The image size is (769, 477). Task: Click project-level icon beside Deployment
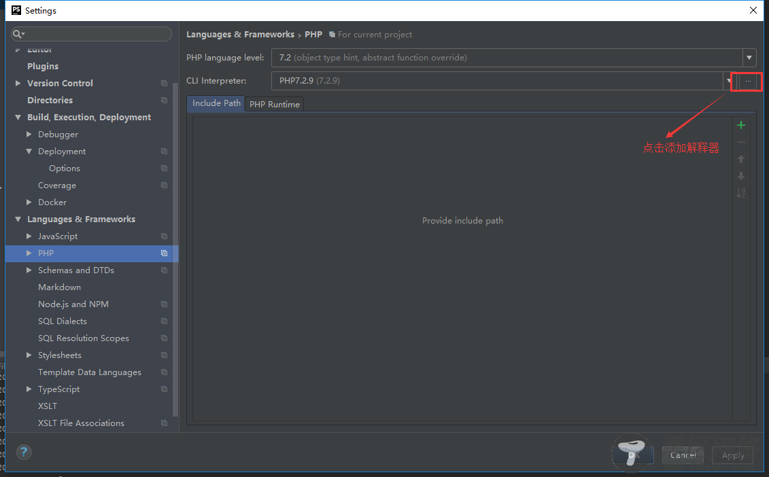tap(165, 152)
